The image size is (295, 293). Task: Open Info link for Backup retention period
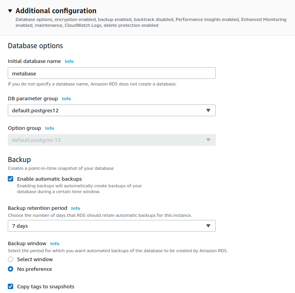pyautogui.click(x=76, y=208)
